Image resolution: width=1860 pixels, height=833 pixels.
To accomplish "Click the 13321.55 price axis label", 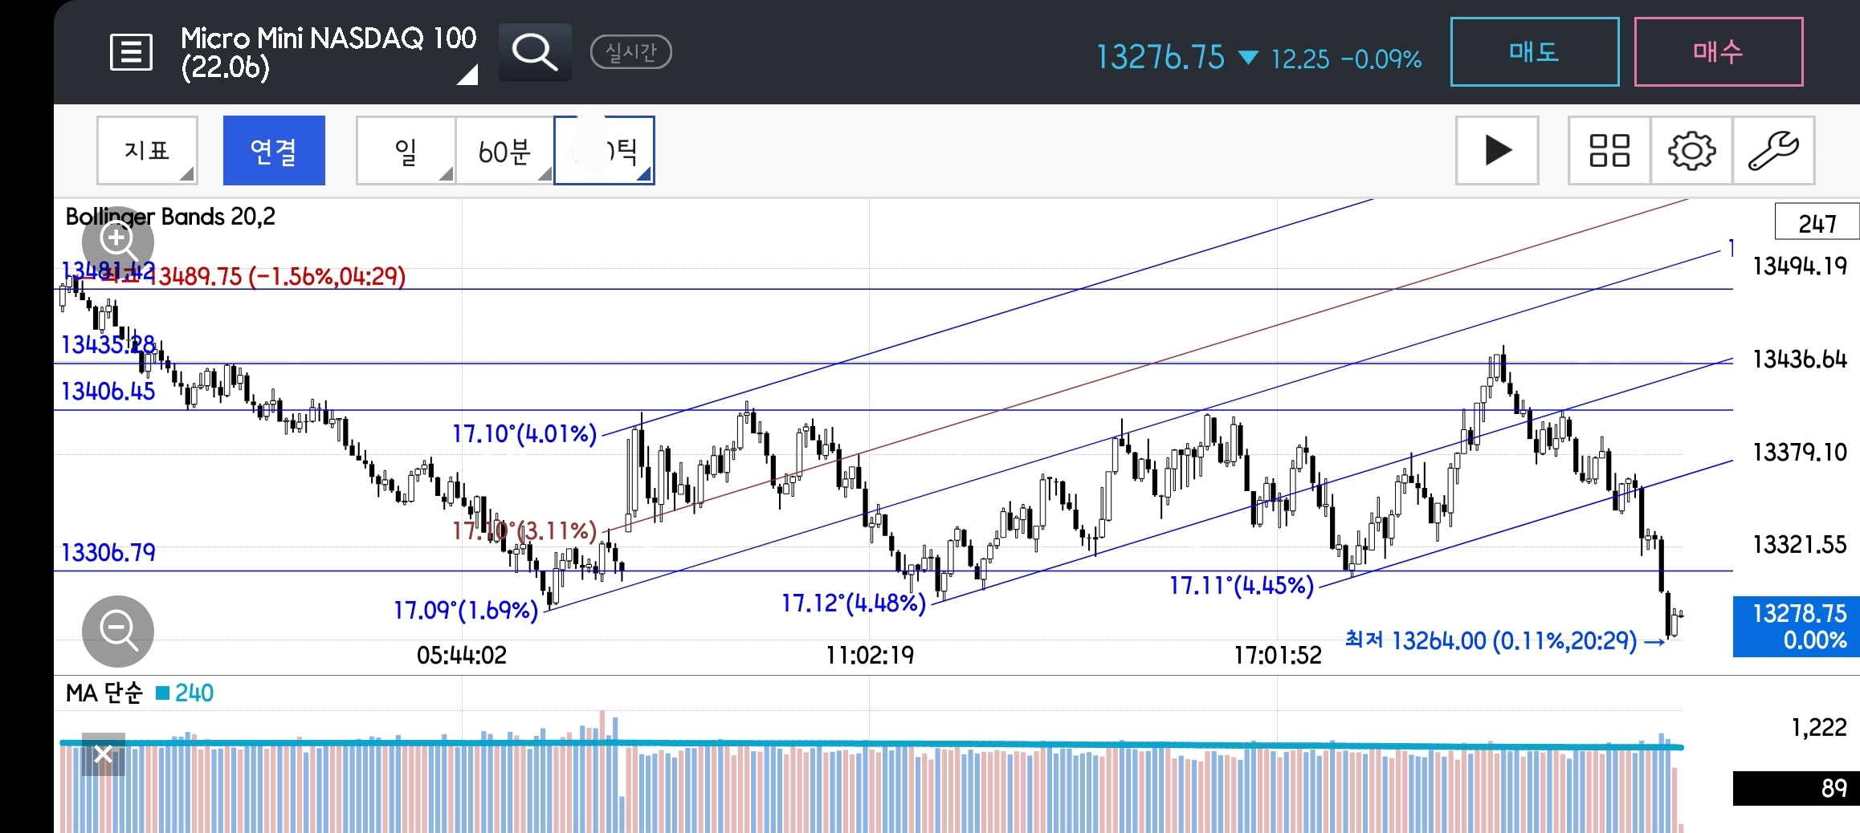I will 1800,545.
